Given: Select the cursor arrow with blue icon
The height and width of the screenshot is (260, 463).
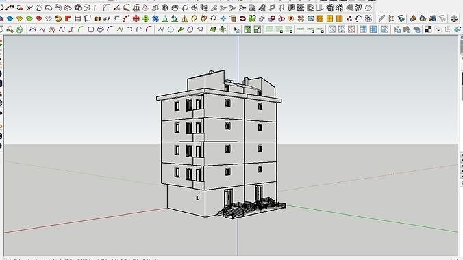Looking at the screenshot, I should click(236, 29).
